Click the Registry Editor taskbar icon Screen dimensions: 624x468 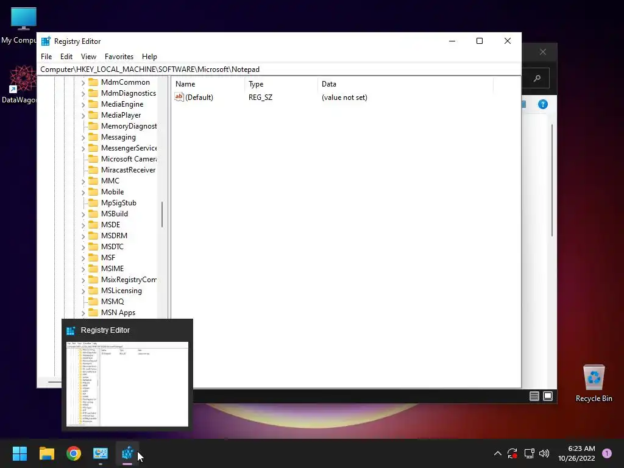click(x=127, y=453)
